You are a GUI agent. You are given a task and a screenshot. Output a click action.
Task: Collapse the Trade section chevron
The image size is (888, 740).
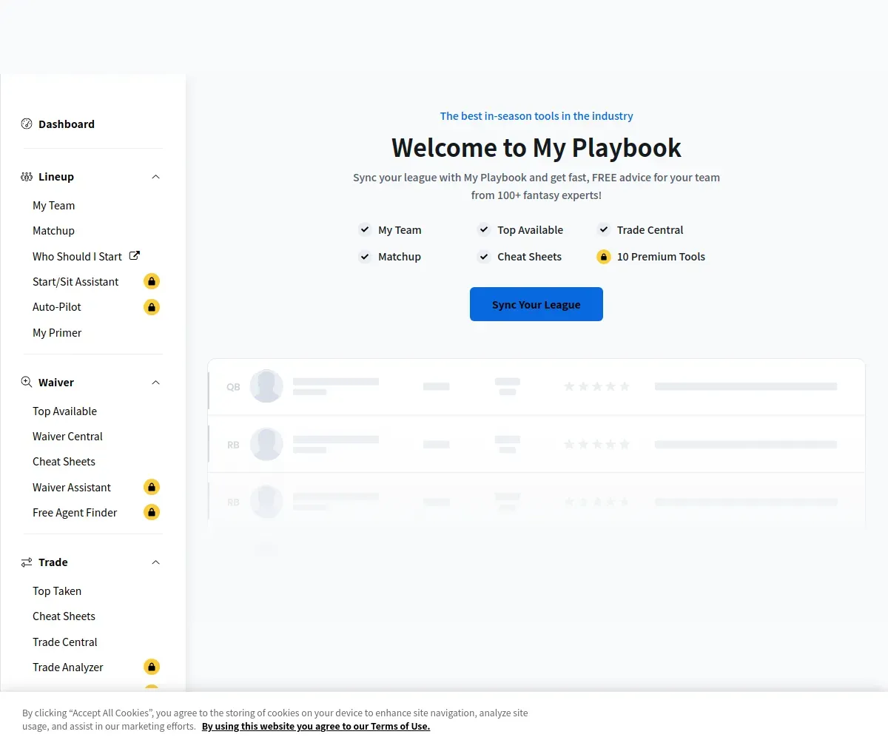click(x=155, y=562)
